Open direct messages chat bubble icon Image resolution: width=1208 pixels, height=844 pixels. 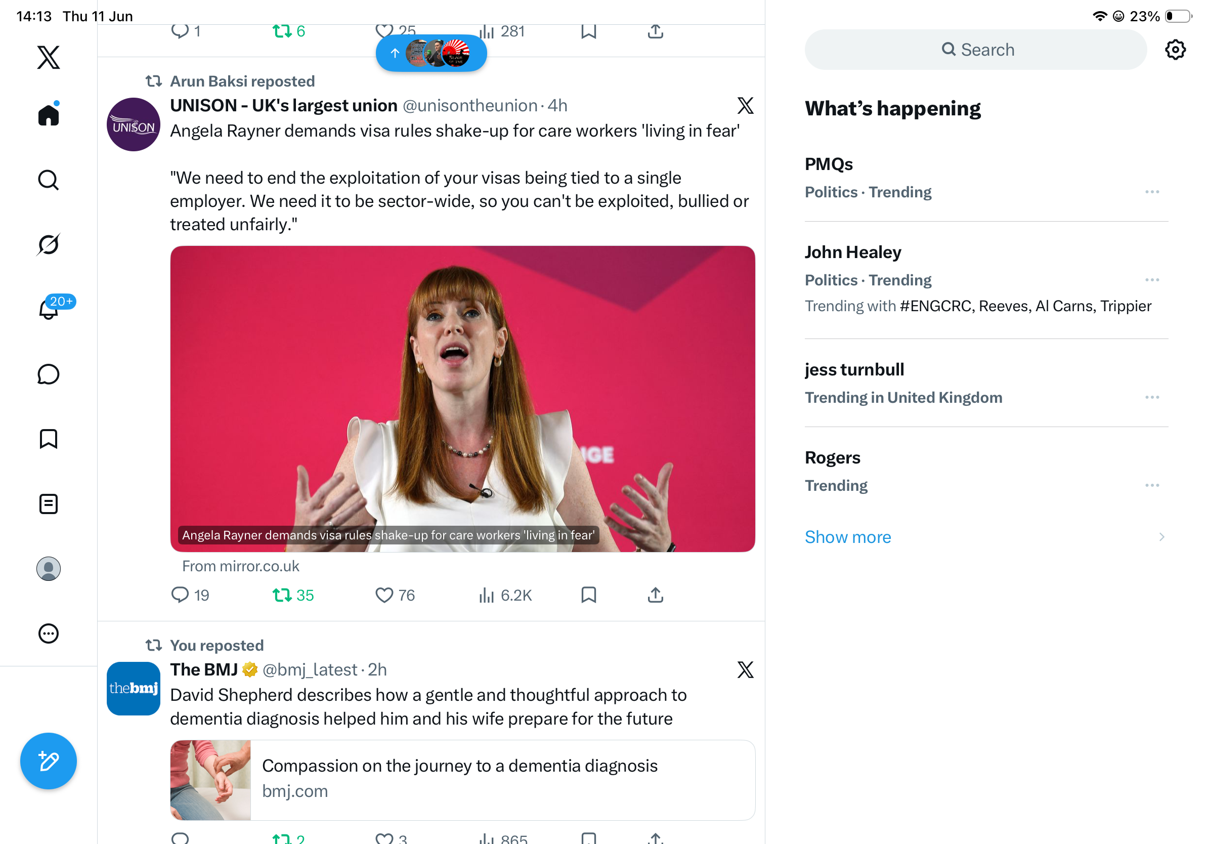pos(49,374)
